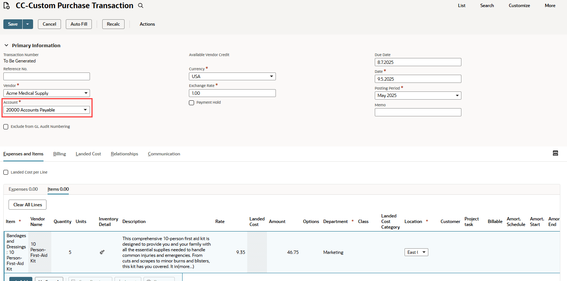Open the Posting Period dropdown May 2025
This screenshot has height=281, width=567.
click(x=418, y=96)
